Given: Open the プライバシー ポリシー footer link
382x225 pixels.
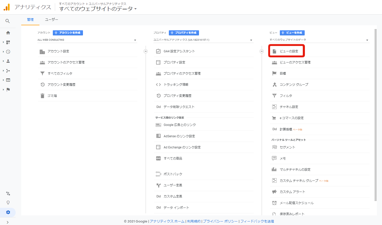Looking at the screenshot, I should (x=220, y=221).
